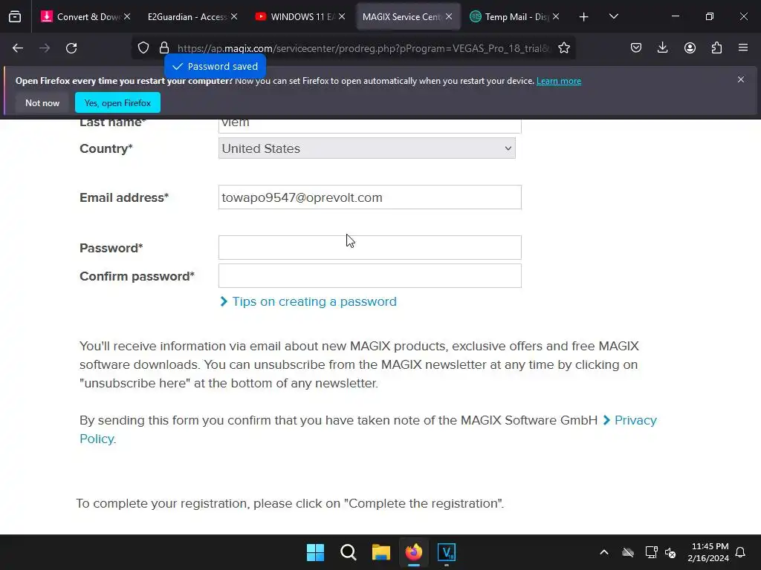Click the Firefox taskbar icon
This screenshot has height=570, width=761.
[413, 552]
